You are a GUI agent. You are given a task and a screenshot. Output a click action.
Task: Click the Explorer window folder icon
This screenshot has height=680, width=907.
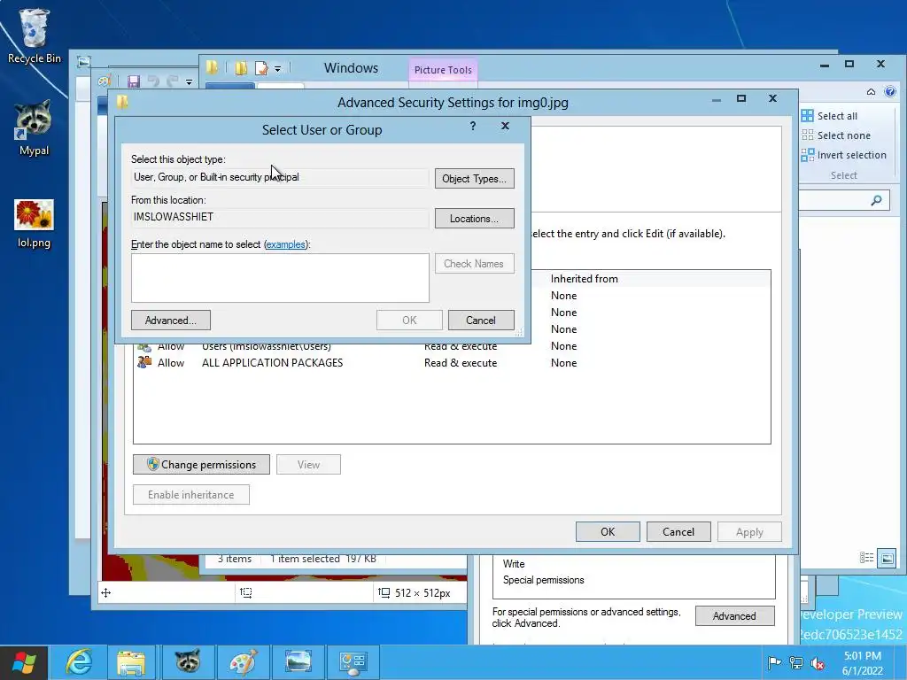pos(213,67)
